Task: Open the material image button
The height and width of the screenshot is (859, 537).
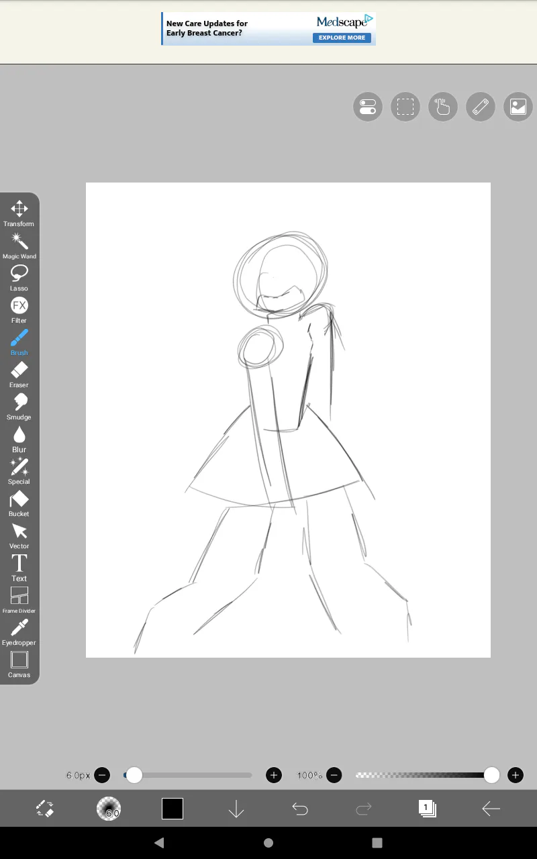Action: (x=518, y=107)
